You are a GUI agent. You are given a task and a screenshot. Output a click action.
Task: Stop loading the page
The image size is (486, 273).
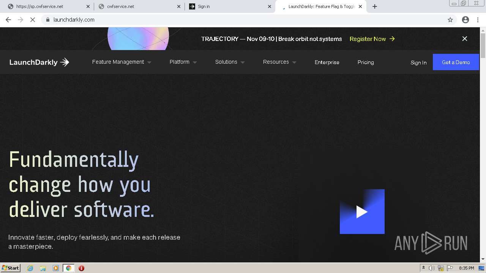point(33,20)
